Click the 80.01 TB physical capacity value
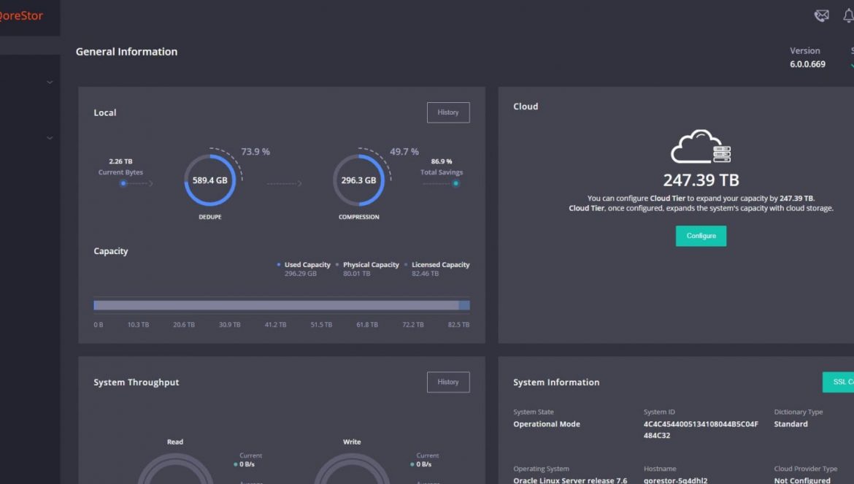The height and width of the screenshot is (484, 854). pyautogui.click(x=357, y=273)
